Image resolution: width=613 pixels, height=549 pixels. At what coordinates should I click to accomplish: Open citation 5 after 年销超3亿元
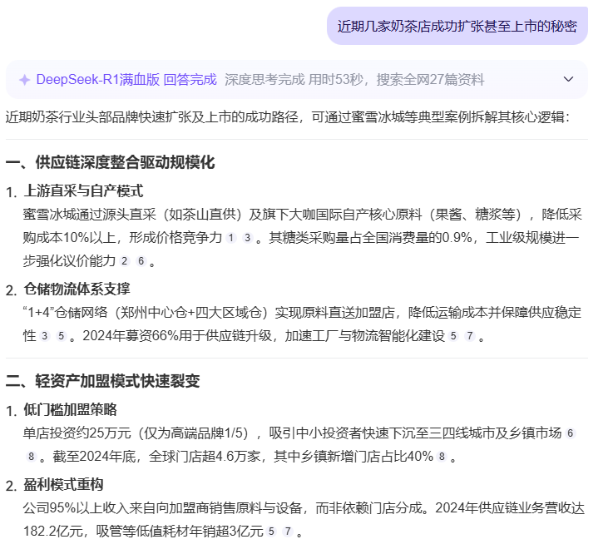[x=271, y=532]
